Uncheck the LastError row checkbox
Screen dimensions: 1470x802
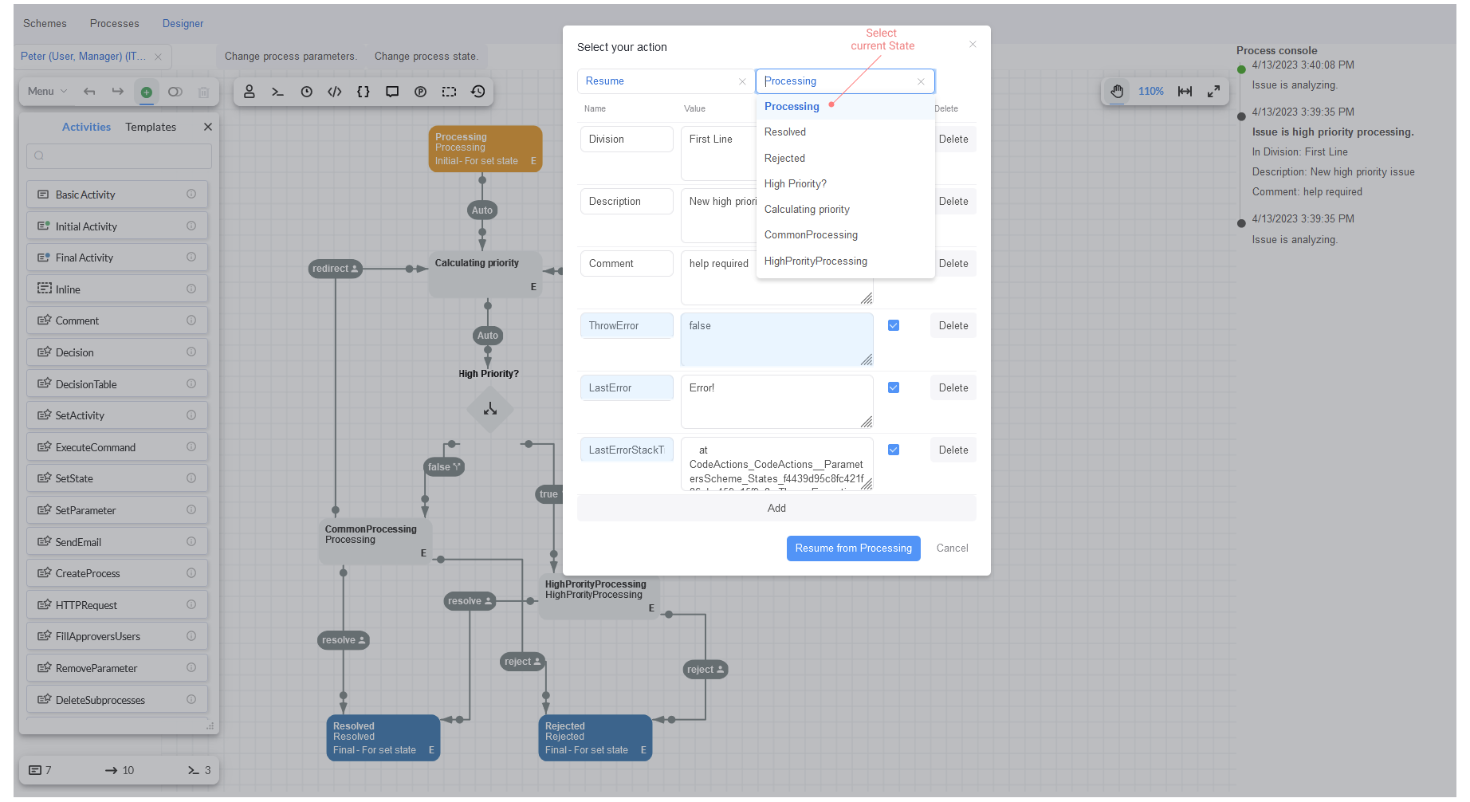point(894,387)
